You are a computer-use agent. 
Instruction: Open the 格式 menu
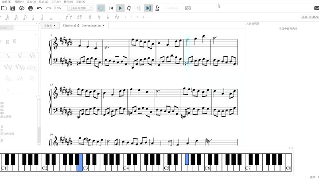click(43, 2)
